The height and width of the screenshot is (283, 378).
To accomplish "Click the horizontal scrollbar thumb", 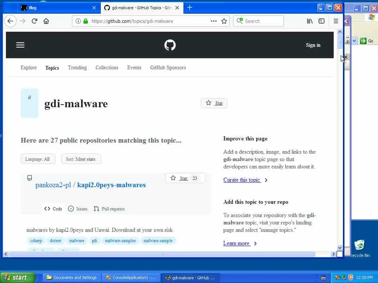I will coord(162,254).
